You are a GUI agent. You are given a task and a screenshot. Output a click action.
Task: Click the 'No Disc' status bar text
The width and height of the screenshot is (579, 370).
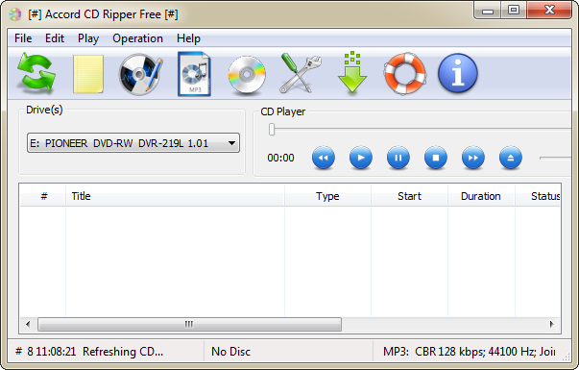[x=230, y=351]
